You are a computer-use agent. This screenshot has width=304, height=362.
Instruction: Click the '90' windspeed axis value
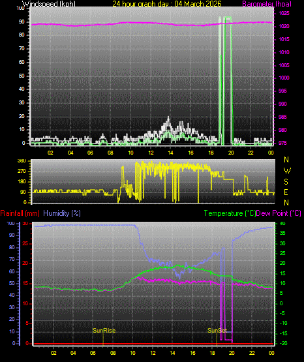(22, 22)
